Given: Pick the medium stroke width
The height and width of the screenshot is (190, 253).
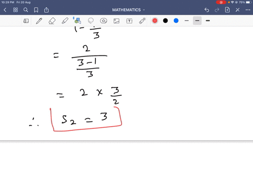Looking at the screenshot, I should tap(197, 21).
